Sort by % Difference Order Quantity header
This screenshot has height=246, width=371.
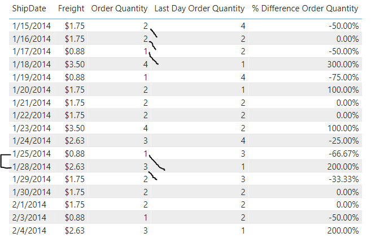point(305,8)
